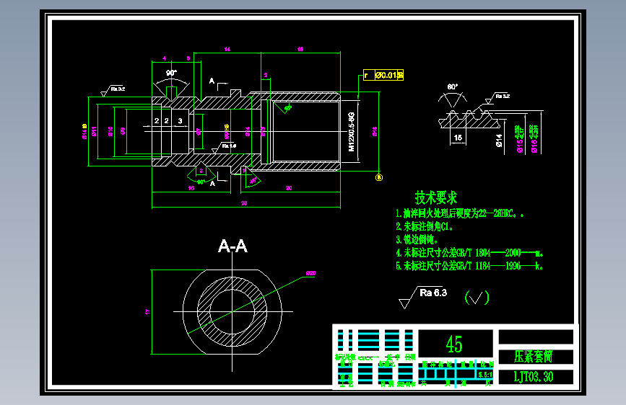
Task: Click the top dimension 18
Action: (x=300, y=50)
